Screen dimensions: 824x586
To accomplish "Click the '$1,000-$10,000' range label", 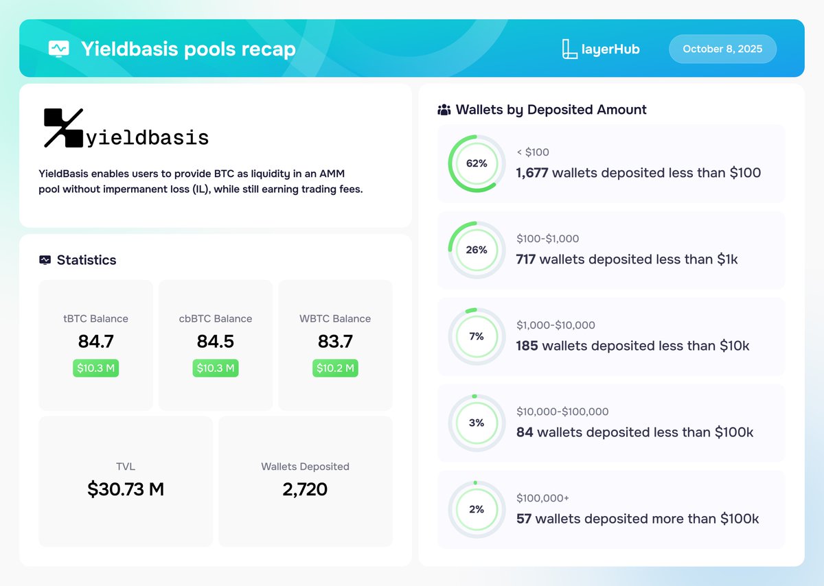I will click(x=556, y=325).
